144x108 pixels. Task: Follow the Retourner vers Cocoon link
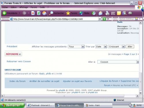pyautogui.click(x=19, y=61)
